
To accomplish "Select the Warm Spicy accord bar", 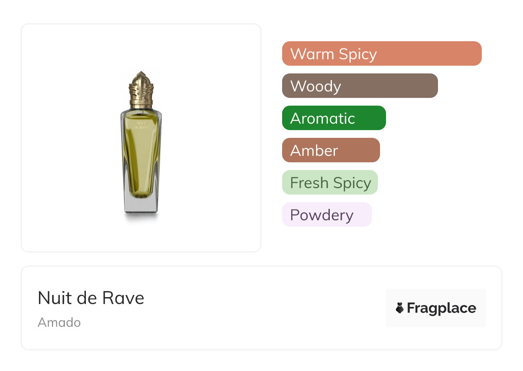I will click(382, 54).
